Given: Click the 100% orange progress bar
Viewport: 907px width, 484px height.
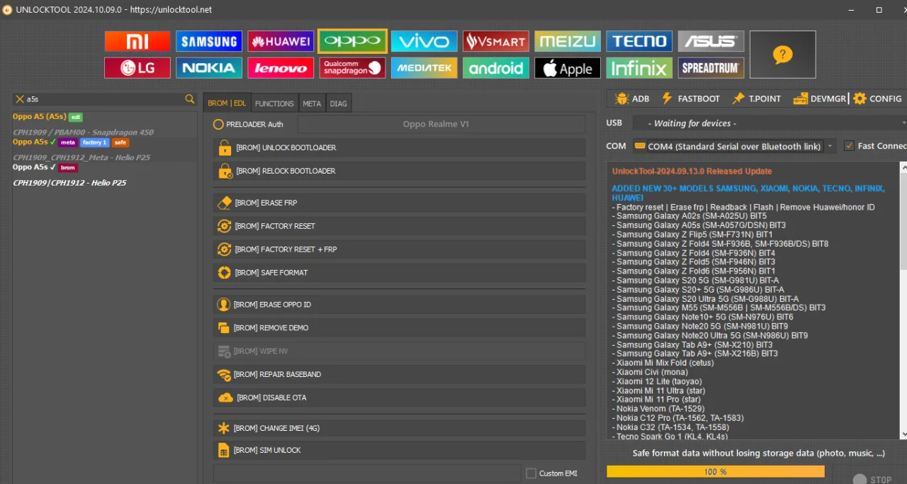Looking at the screenshot, I should pyautogui.click(x=716, y=471).
